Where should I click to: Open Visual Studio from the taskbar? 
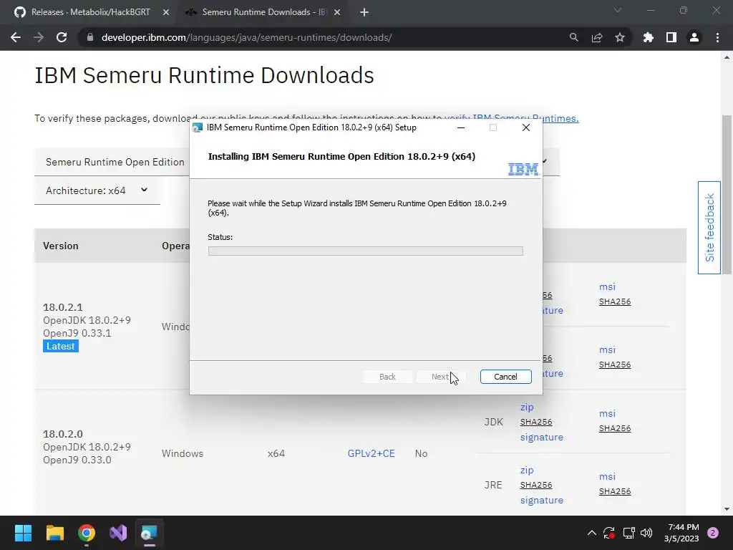click(x=118, y=533)
